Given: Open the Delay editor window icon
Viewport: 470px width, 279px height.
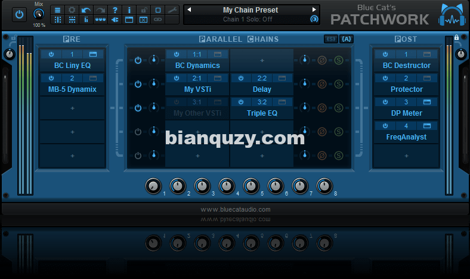Looking at the screenshot, I should pos(282,78).
